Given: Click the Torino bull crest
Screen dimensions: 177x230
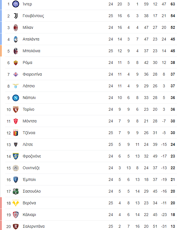Looking at the screenshot, I should pos(15,109).
